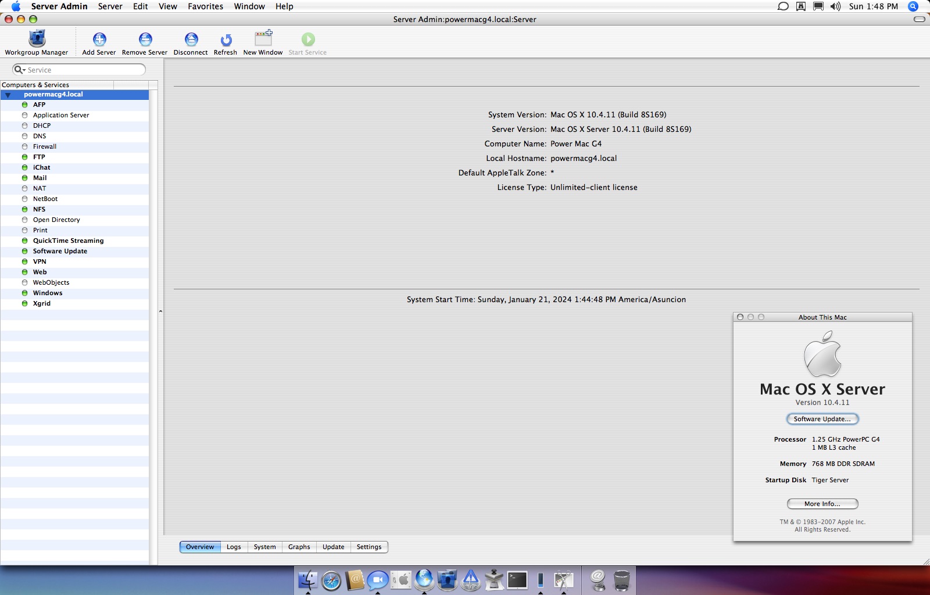
Task: Toggle the toolbar with the pill button
Action: pyautogui.click(x=920, y=19)
